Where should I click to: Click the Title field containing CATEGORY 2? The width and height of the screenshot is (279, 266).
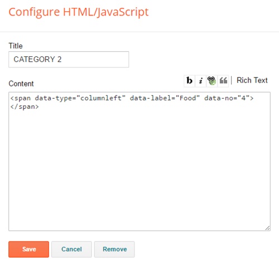pyautogui.click(x=69, y=60)
